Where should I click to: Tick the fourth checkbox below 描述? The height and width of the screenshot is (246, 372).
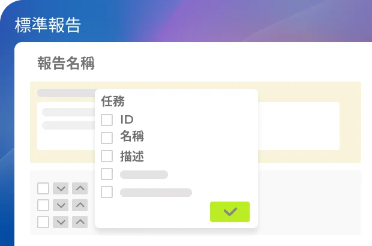click(107, 174)
